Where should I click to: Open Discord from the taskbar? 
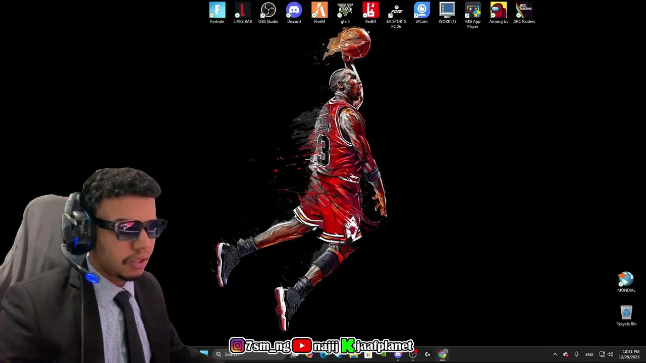(x=398, y=354)
